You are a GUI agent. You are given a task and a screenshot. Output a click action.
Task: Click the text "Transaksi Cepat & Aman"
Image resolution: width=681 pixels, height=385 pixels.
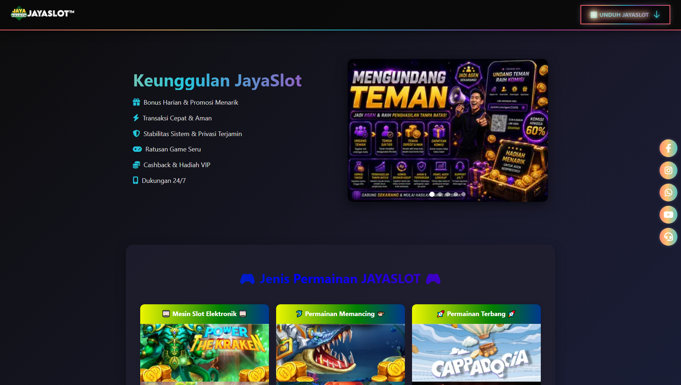tap(177, 118)
